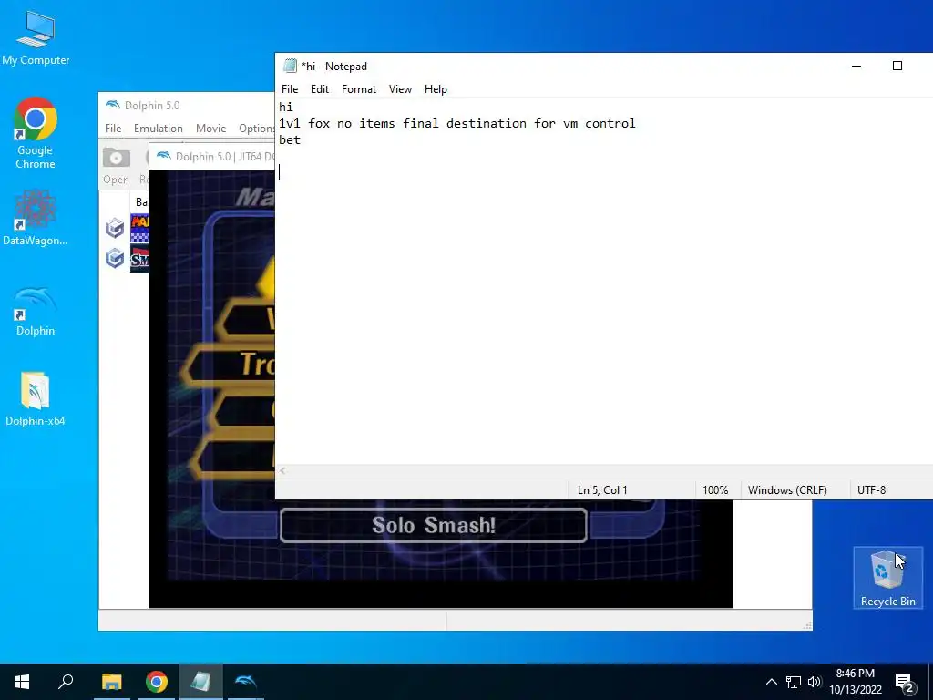Viewport: 933px width, 700px height.
Task: Open Notepad Edit menu
Action: click(320, 89)
